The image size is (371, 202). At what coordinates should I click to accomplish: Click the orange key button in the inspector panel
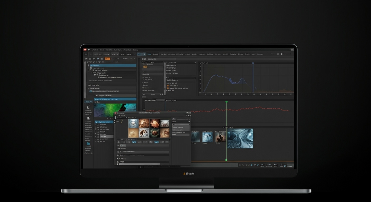tap(145, 67)
